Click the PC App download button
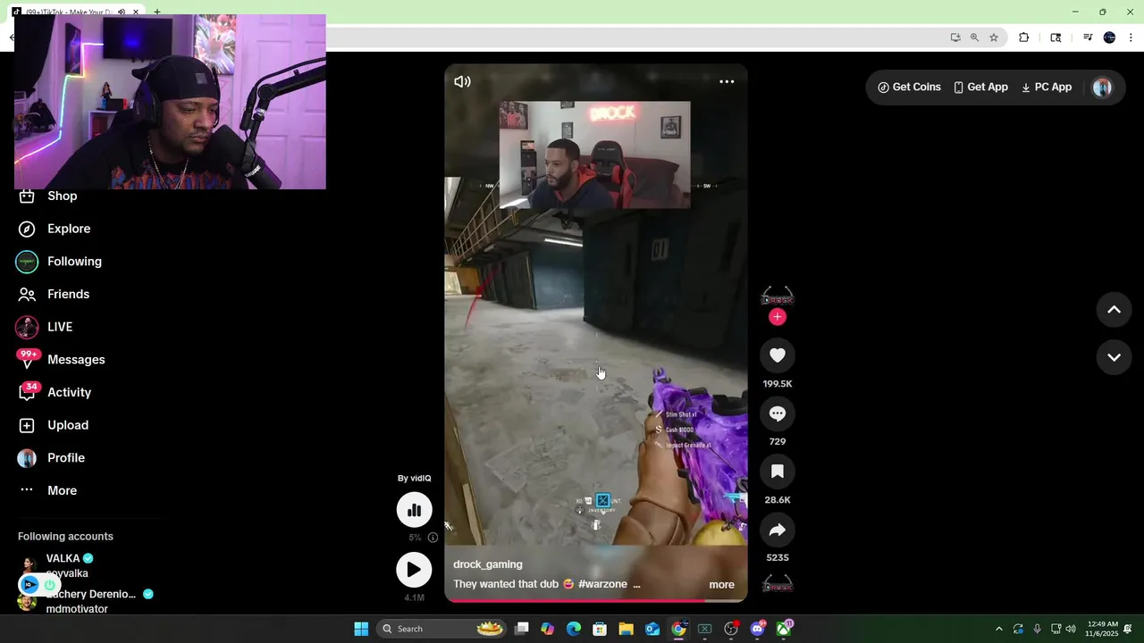 [x=1046, y=87]
